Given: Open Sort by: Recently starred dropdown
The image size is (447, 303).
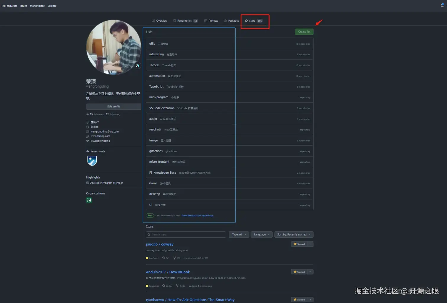Looking at the screenshot, I should coord(294,235).
